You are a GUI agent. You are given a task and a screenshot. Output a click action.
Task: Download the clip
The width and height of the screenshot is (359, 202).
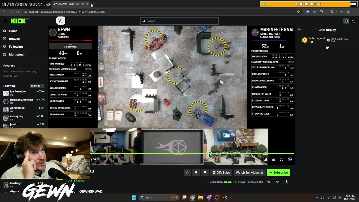pyautogui.click(x=286, y=182)
